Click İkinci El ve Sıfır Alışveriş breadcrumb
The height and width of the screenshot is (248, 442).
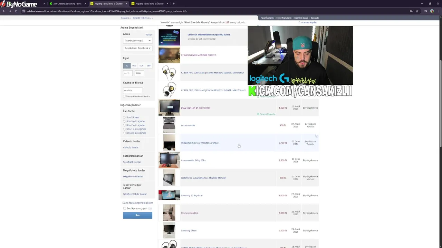[142, 18]
